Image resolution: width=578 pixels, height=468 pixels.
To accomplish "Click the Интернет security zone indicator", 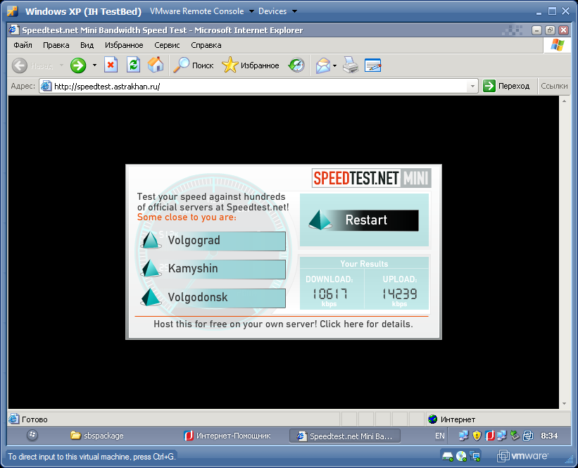I will pyautogui.click(x=451, y=419).
